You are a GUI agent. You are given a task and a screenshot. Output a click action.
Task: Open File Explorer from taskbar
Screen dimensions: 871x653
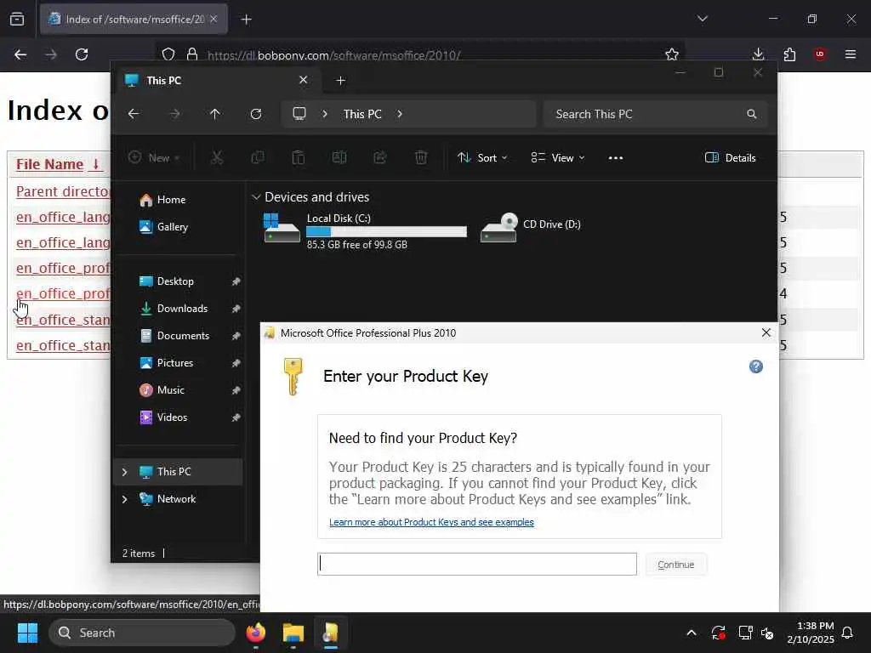[x=293, y=633]
